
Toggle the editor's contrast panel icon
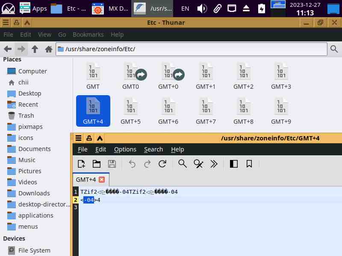tap(234, 164)
